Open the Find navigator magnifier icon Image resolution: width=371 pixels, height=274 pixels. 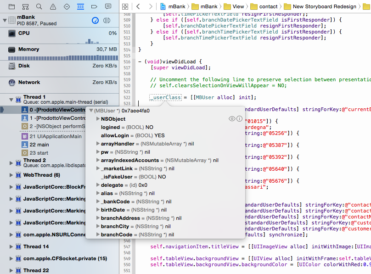point(39,6)
